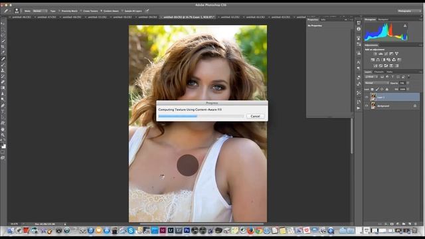Add a Curves adjustment layer

click(386, 54)
